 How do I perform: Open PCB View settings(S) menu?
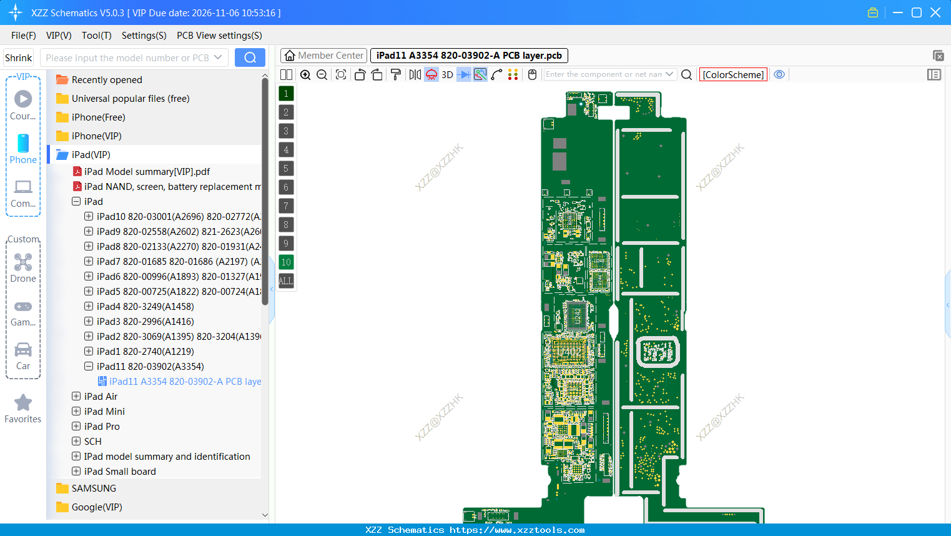click(x=219, y=36)
